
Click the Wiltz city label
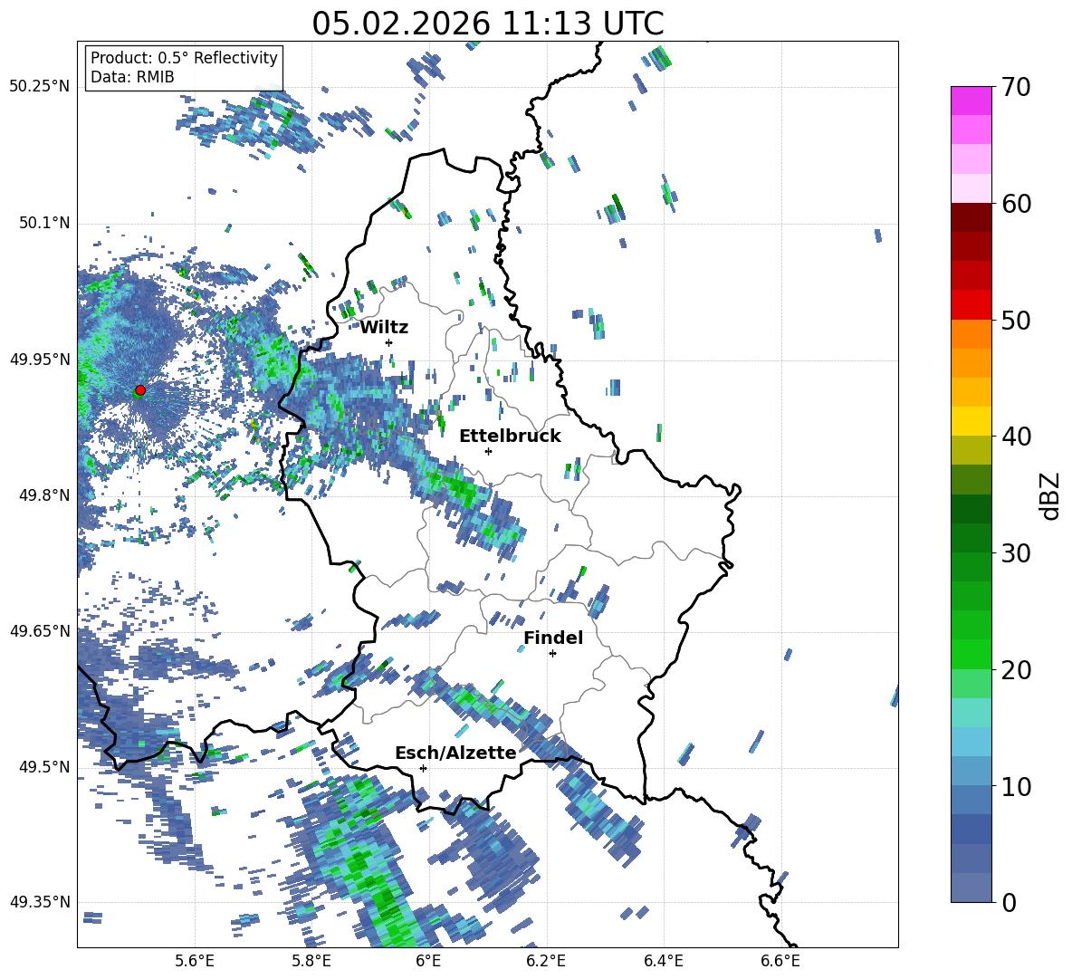click(384, 328)
